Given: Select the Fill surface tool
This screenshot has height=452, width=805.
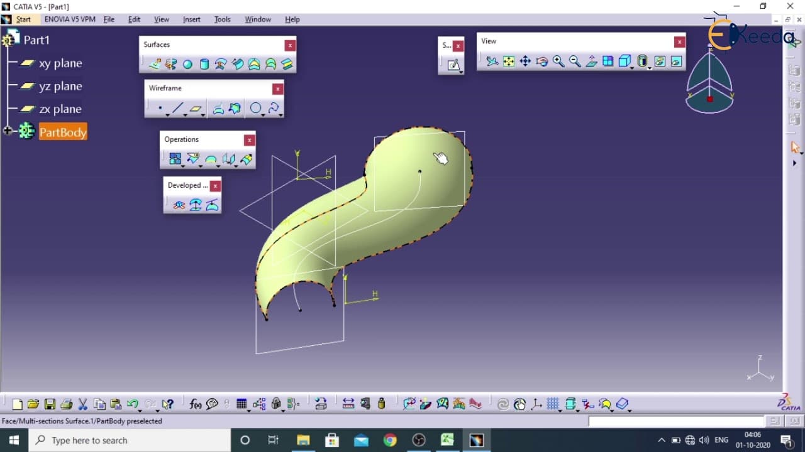Looking at the screenshot, I should [x=254, y=63].
